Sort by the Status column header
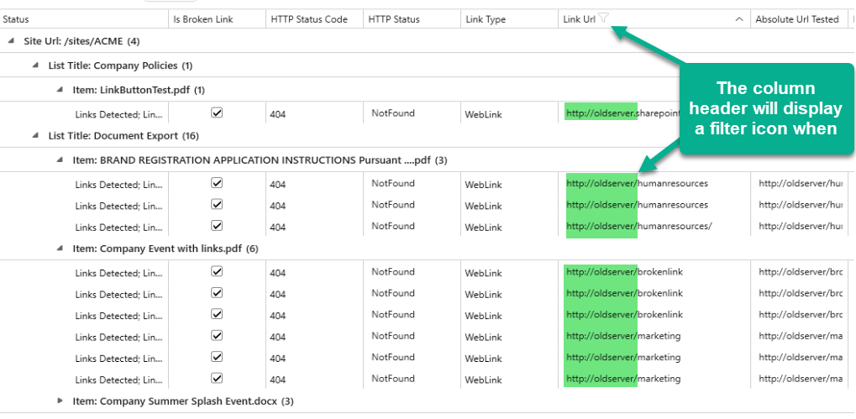This screenshot has width=856, height=419. pos(84,19)
